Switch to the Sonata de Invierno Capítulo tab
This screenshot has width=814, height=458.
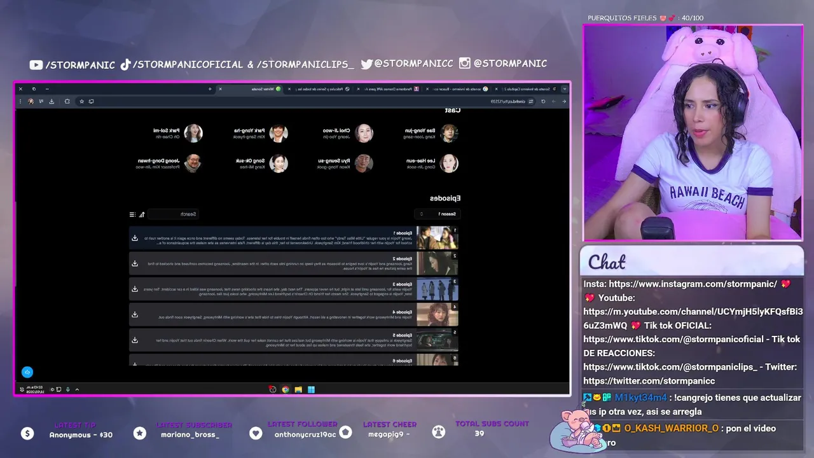coord(527,89)
